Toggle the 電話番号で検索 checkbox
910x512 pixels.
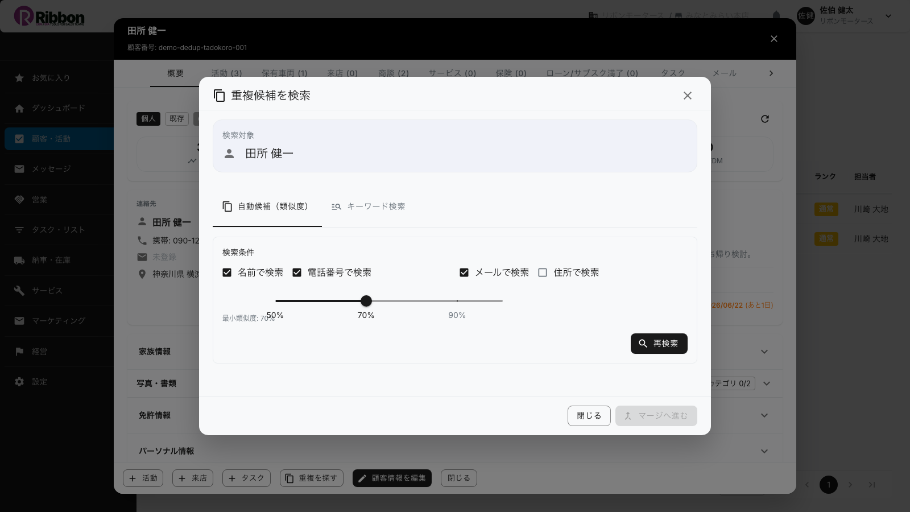click(297, 272)
